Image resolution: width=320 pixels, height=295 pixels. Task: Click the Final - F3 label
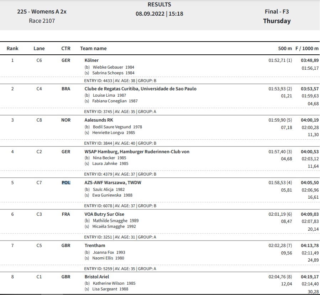[277, 12]
